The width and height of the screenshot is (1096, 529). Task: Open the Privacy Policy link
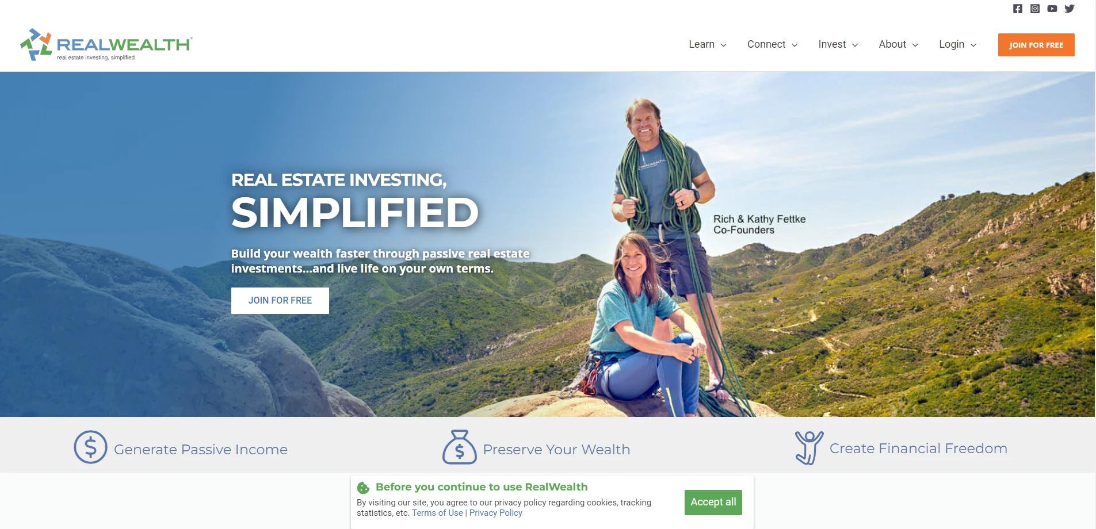(495, 513)
